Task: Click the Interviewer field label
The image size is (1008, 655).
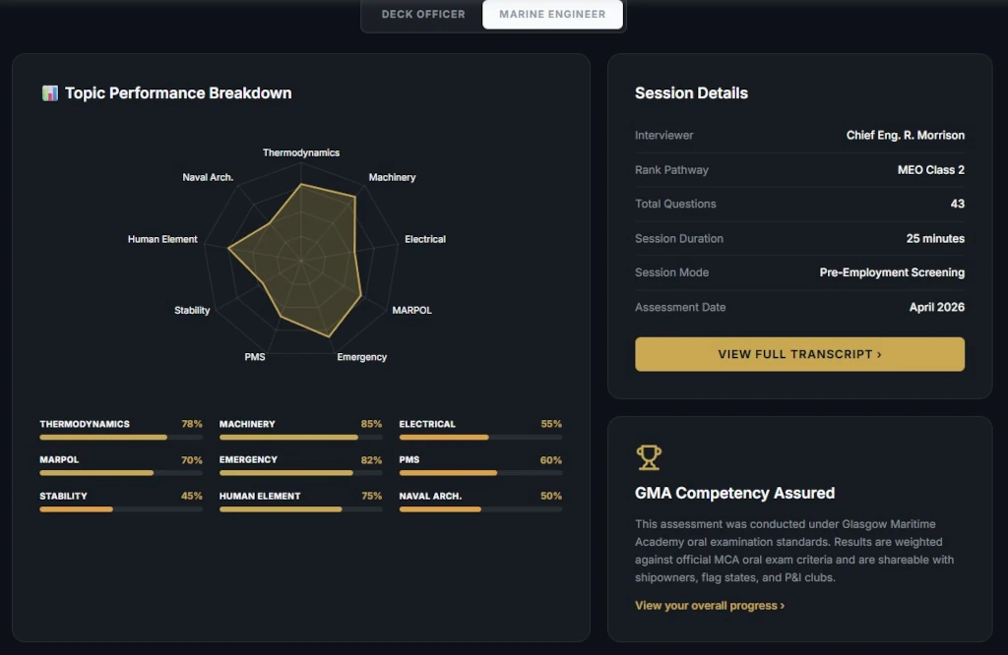Action: tap(664, 135)
